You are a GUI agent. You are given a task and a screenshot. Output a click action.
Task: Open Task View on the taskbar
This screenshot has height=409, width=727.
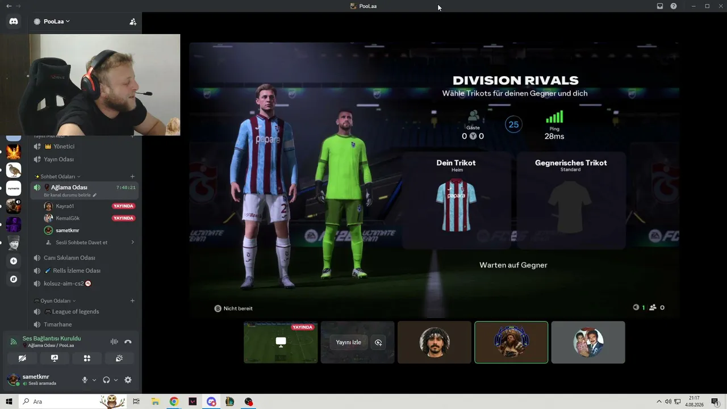tap(136, 402)
